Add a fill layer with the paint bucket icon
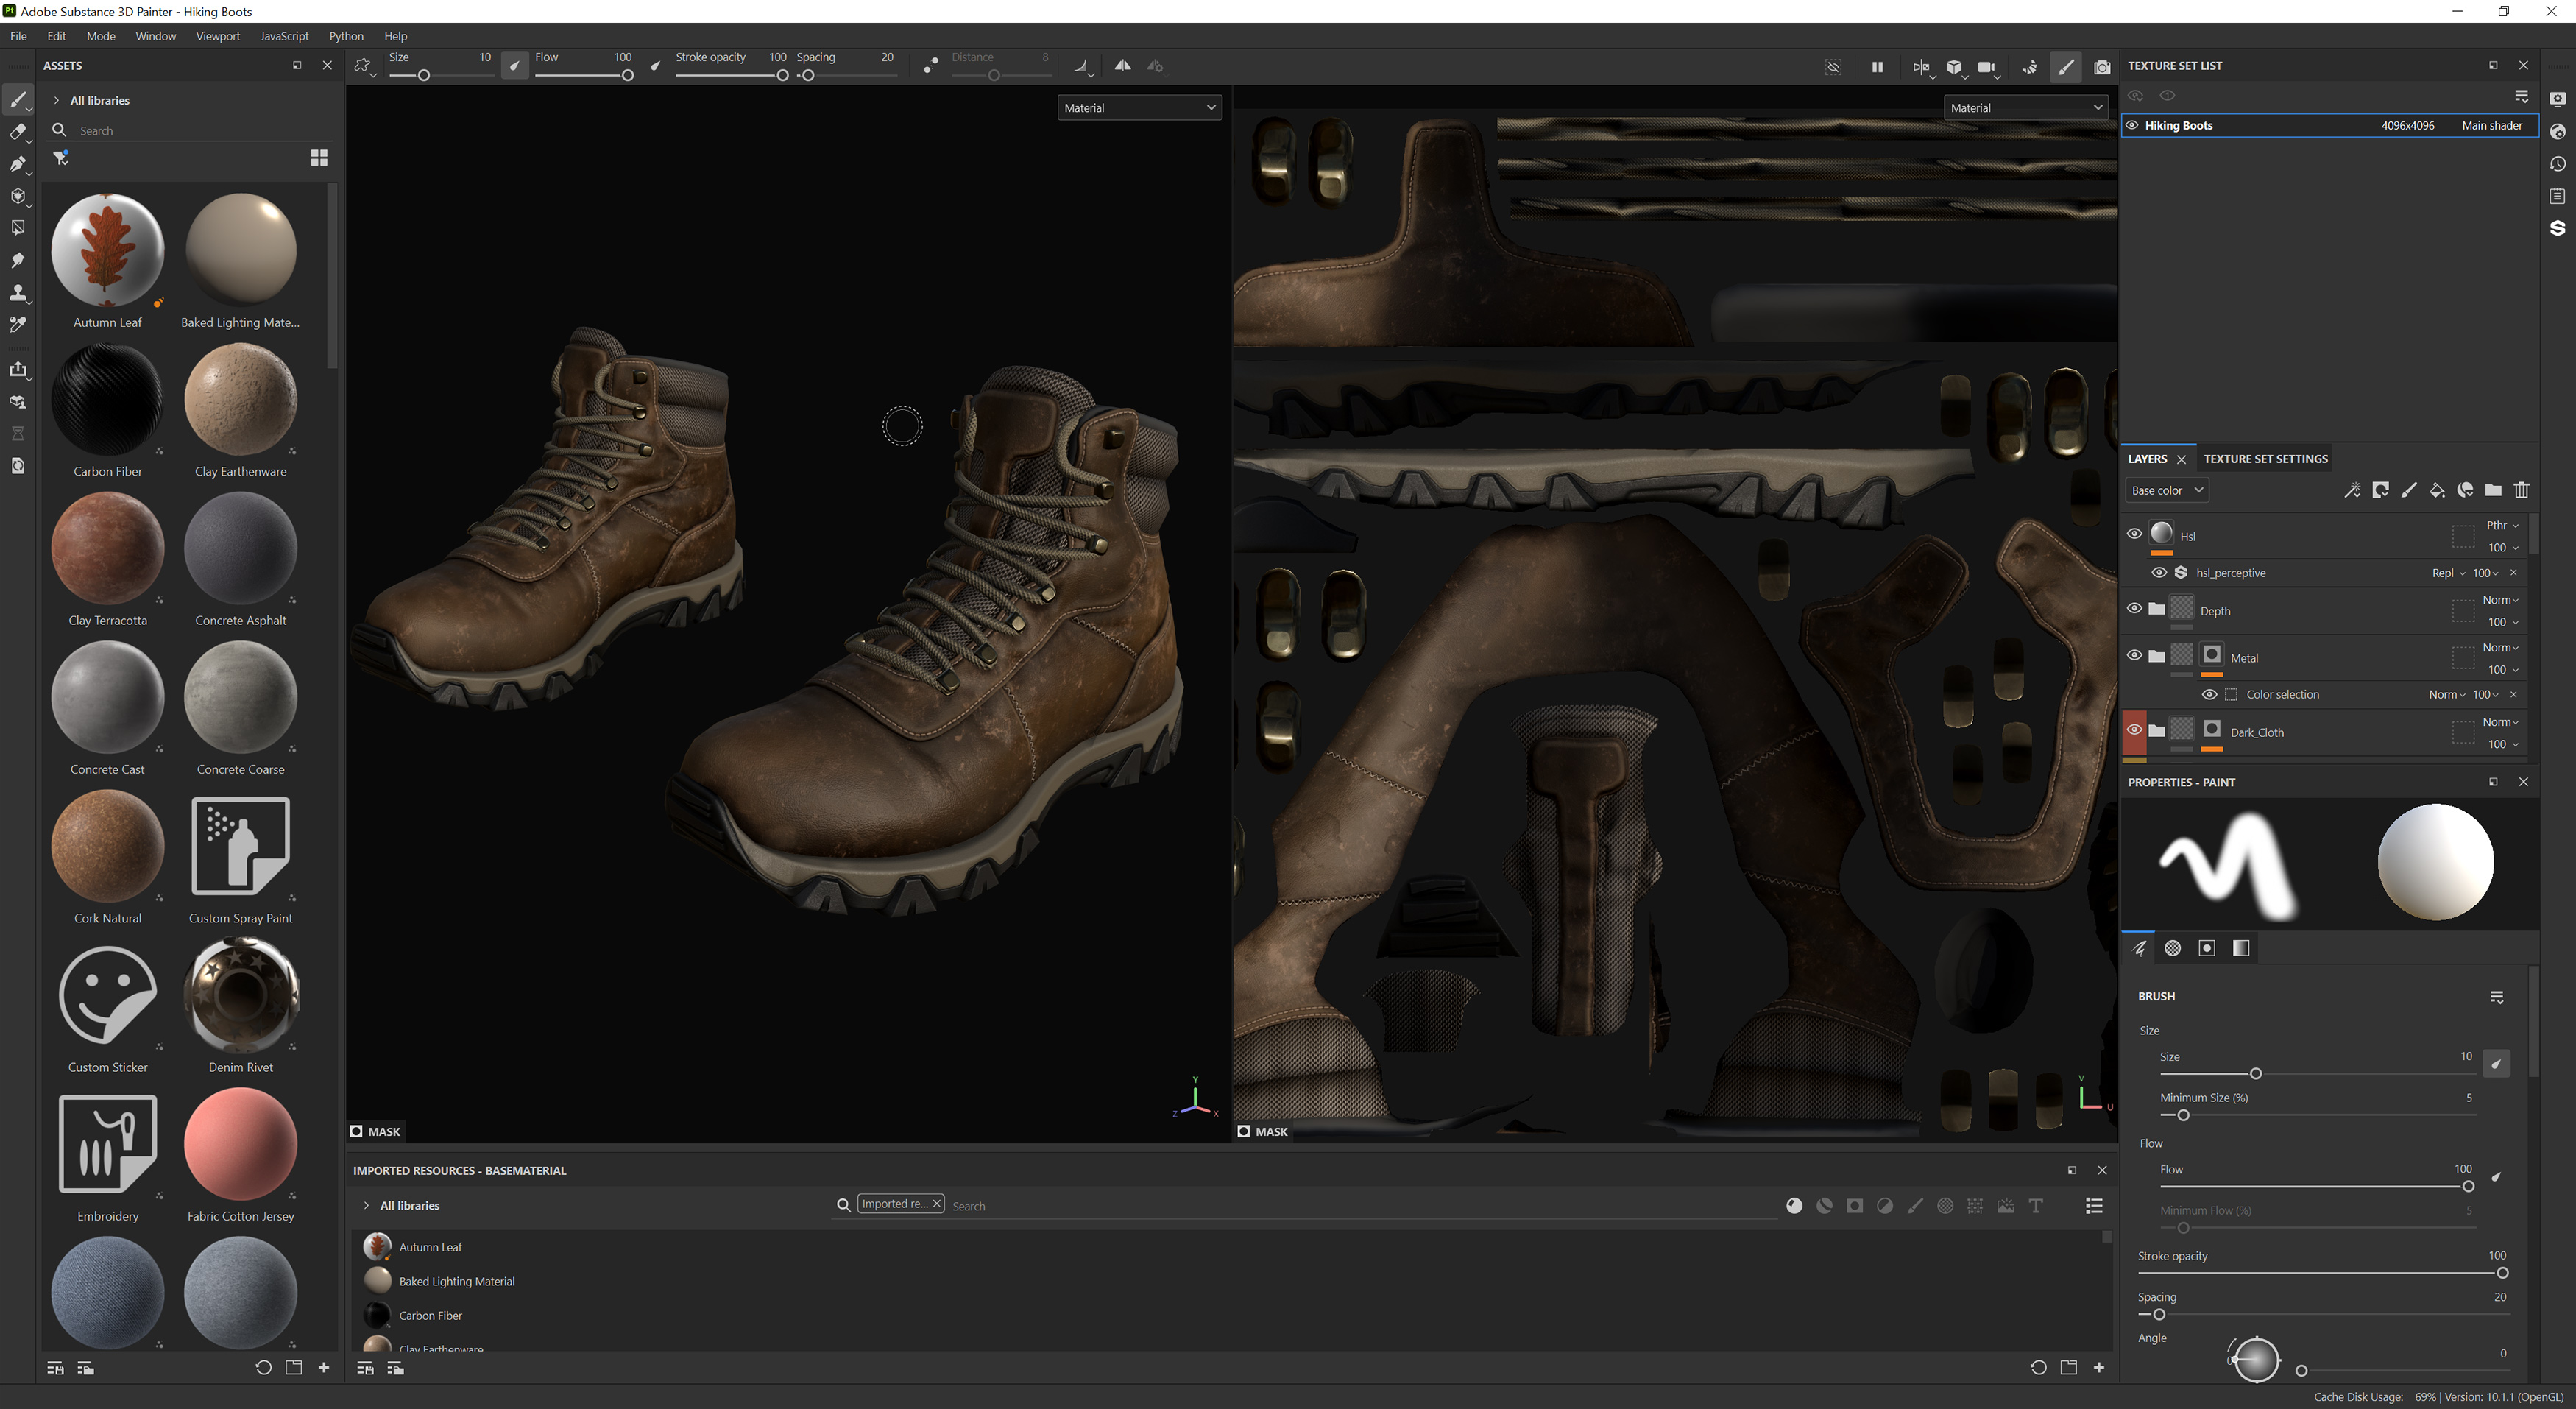This screenshot has width=2576, height=1409. [x=2437, y=491]
